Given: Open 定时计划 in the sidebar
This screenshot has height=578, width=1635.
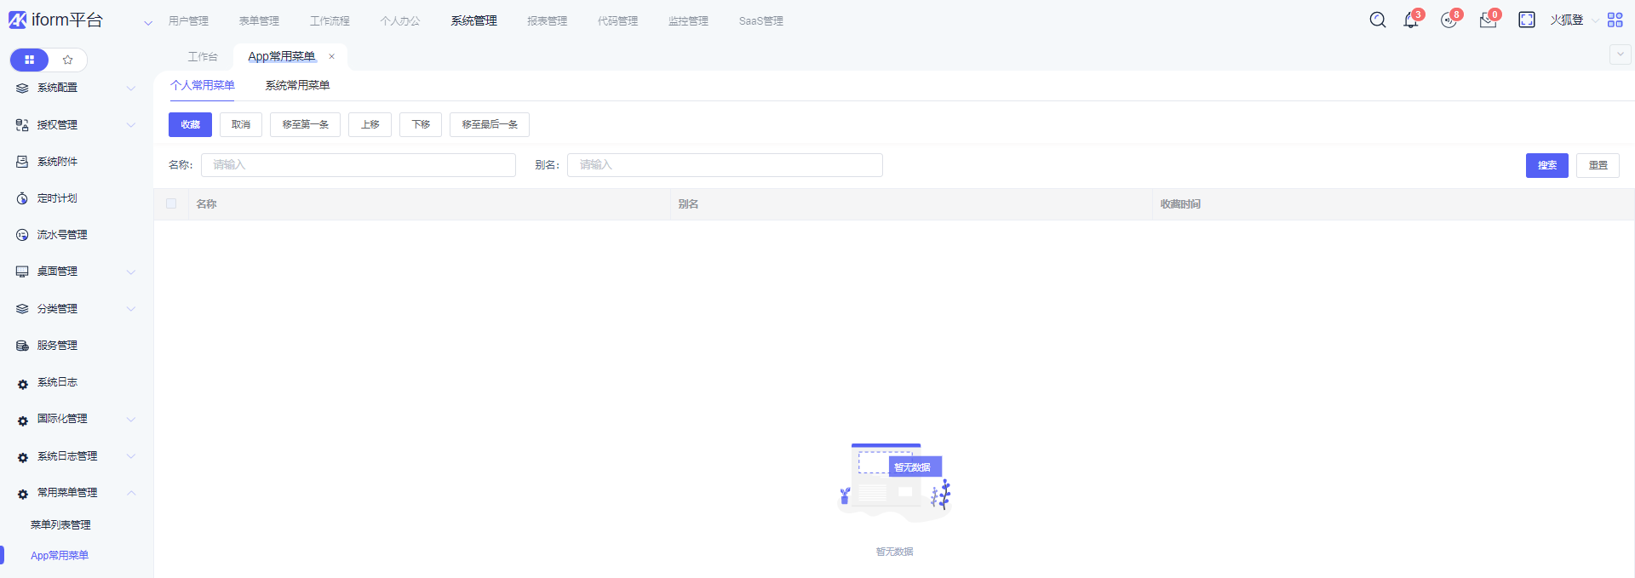Looking at the screenshot, I should pyautogui.click(x=57, y=198).
